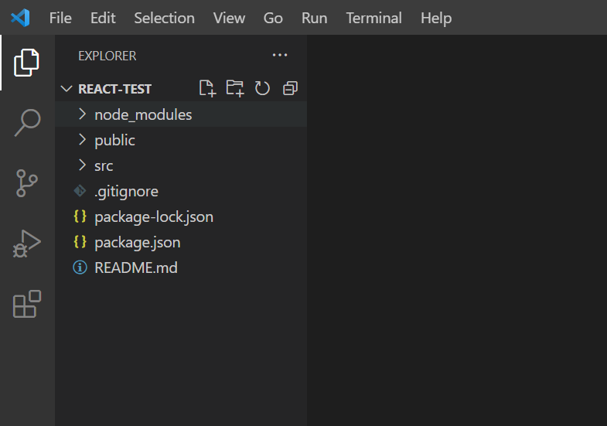Expand the public folder chevron
Image resolution: width=607 pixels, height=426 pixels.
point(82,140)
